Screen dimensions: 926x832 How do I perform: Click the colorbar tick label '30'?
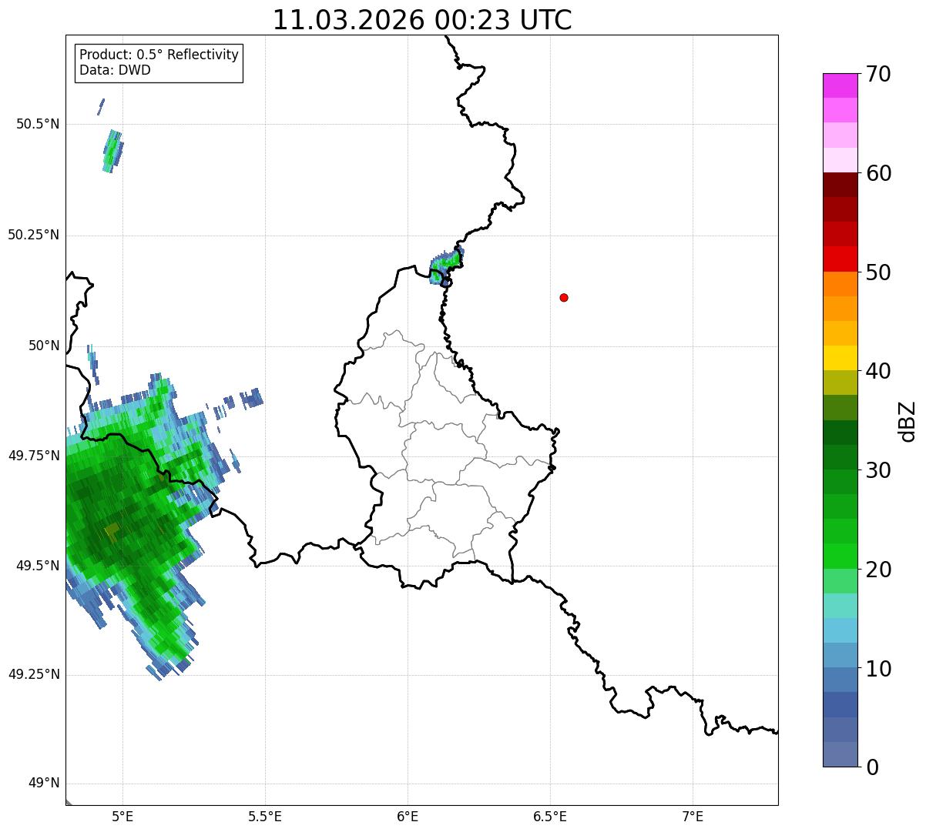pyautogui.click(x=877, y=470)
